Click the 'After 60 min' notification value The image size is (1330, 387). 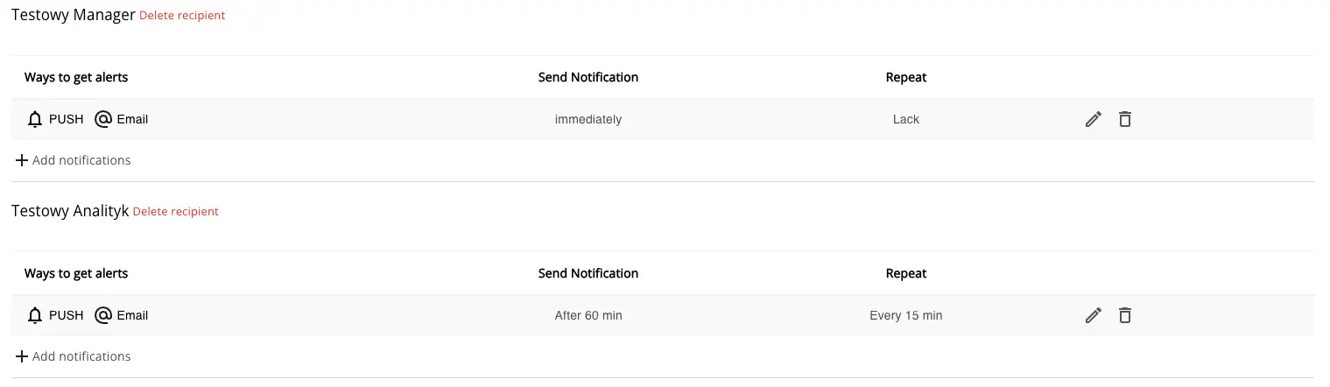pos(588,315)
